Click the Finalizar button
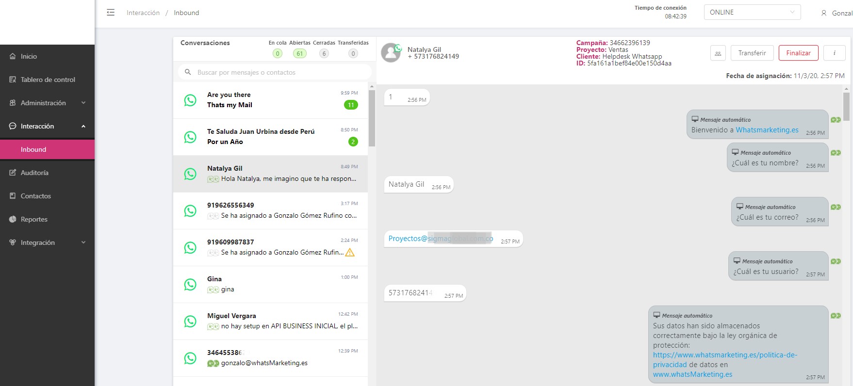Screen dimensions: 853x386 799,53
